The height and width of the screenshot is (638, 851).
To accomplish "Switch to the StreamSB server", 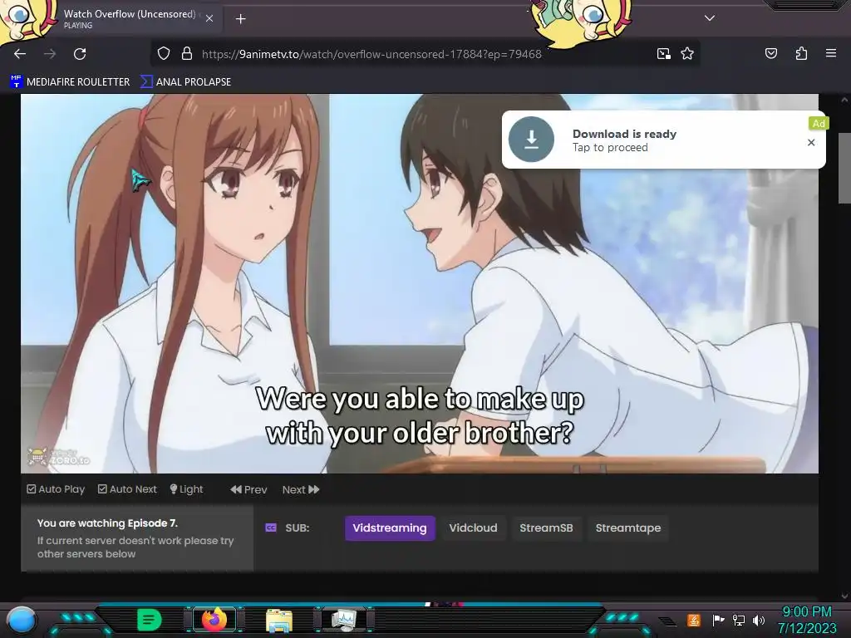I will (546, 528).
